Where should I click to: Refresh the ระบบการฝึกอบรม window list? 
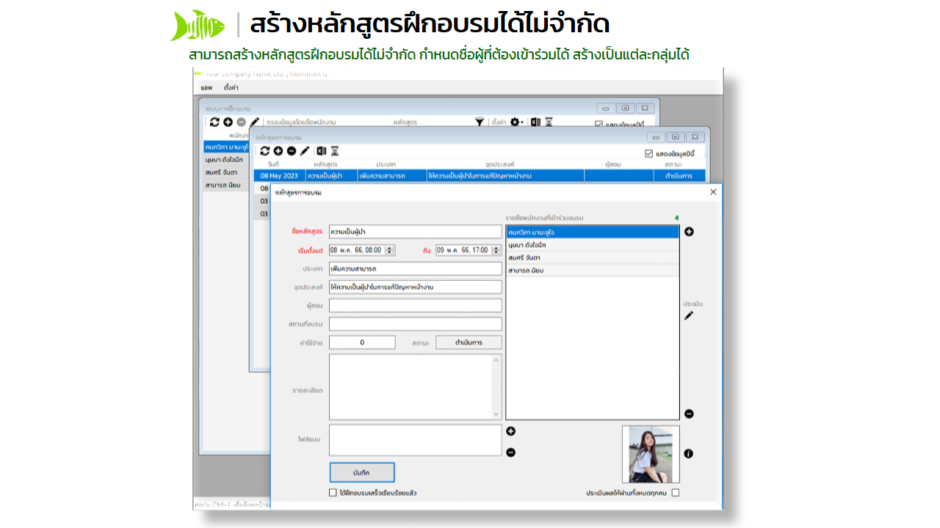pos(214,122)
